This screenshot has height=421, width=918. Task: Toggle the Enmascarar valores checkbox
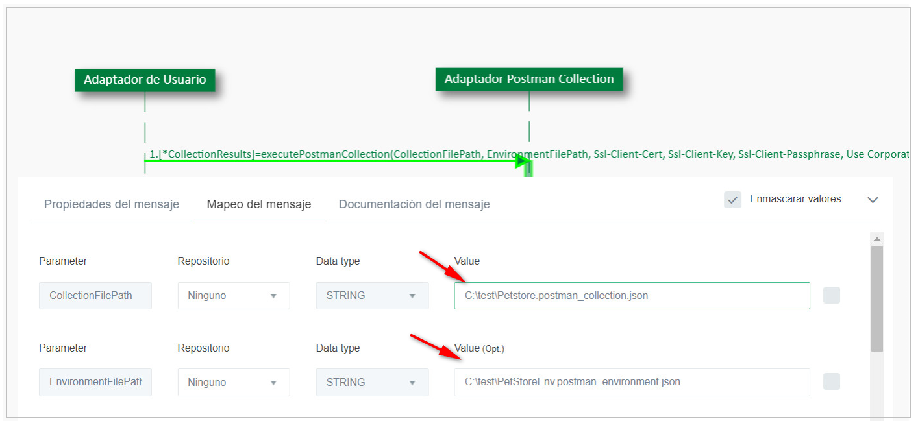coord(732,200)
